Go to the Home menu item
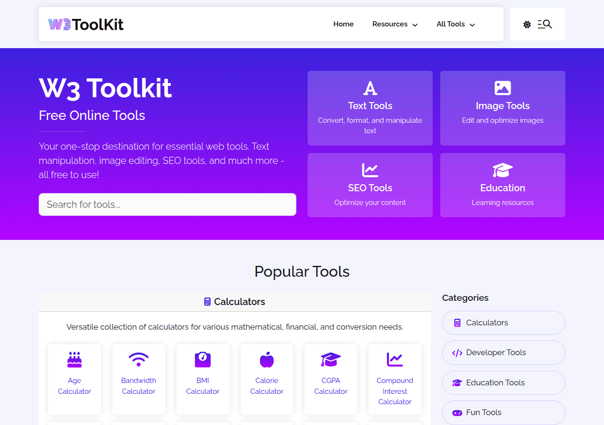604x425 pixels. (x=343, y=24)
